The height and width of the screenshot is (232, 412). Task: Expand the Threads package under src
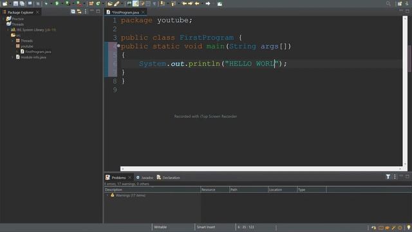point(12,41)
